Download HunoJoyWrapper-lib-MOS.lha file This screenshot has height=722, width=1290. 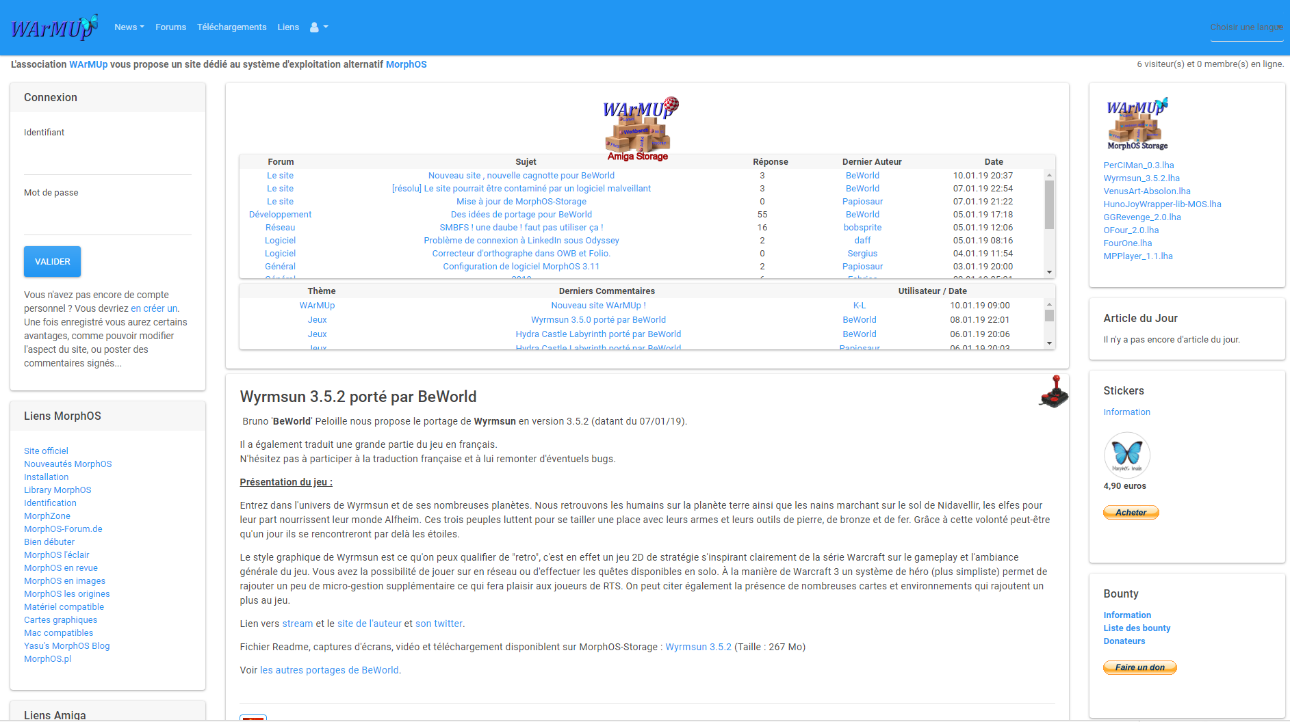(x=1162, y=204)
